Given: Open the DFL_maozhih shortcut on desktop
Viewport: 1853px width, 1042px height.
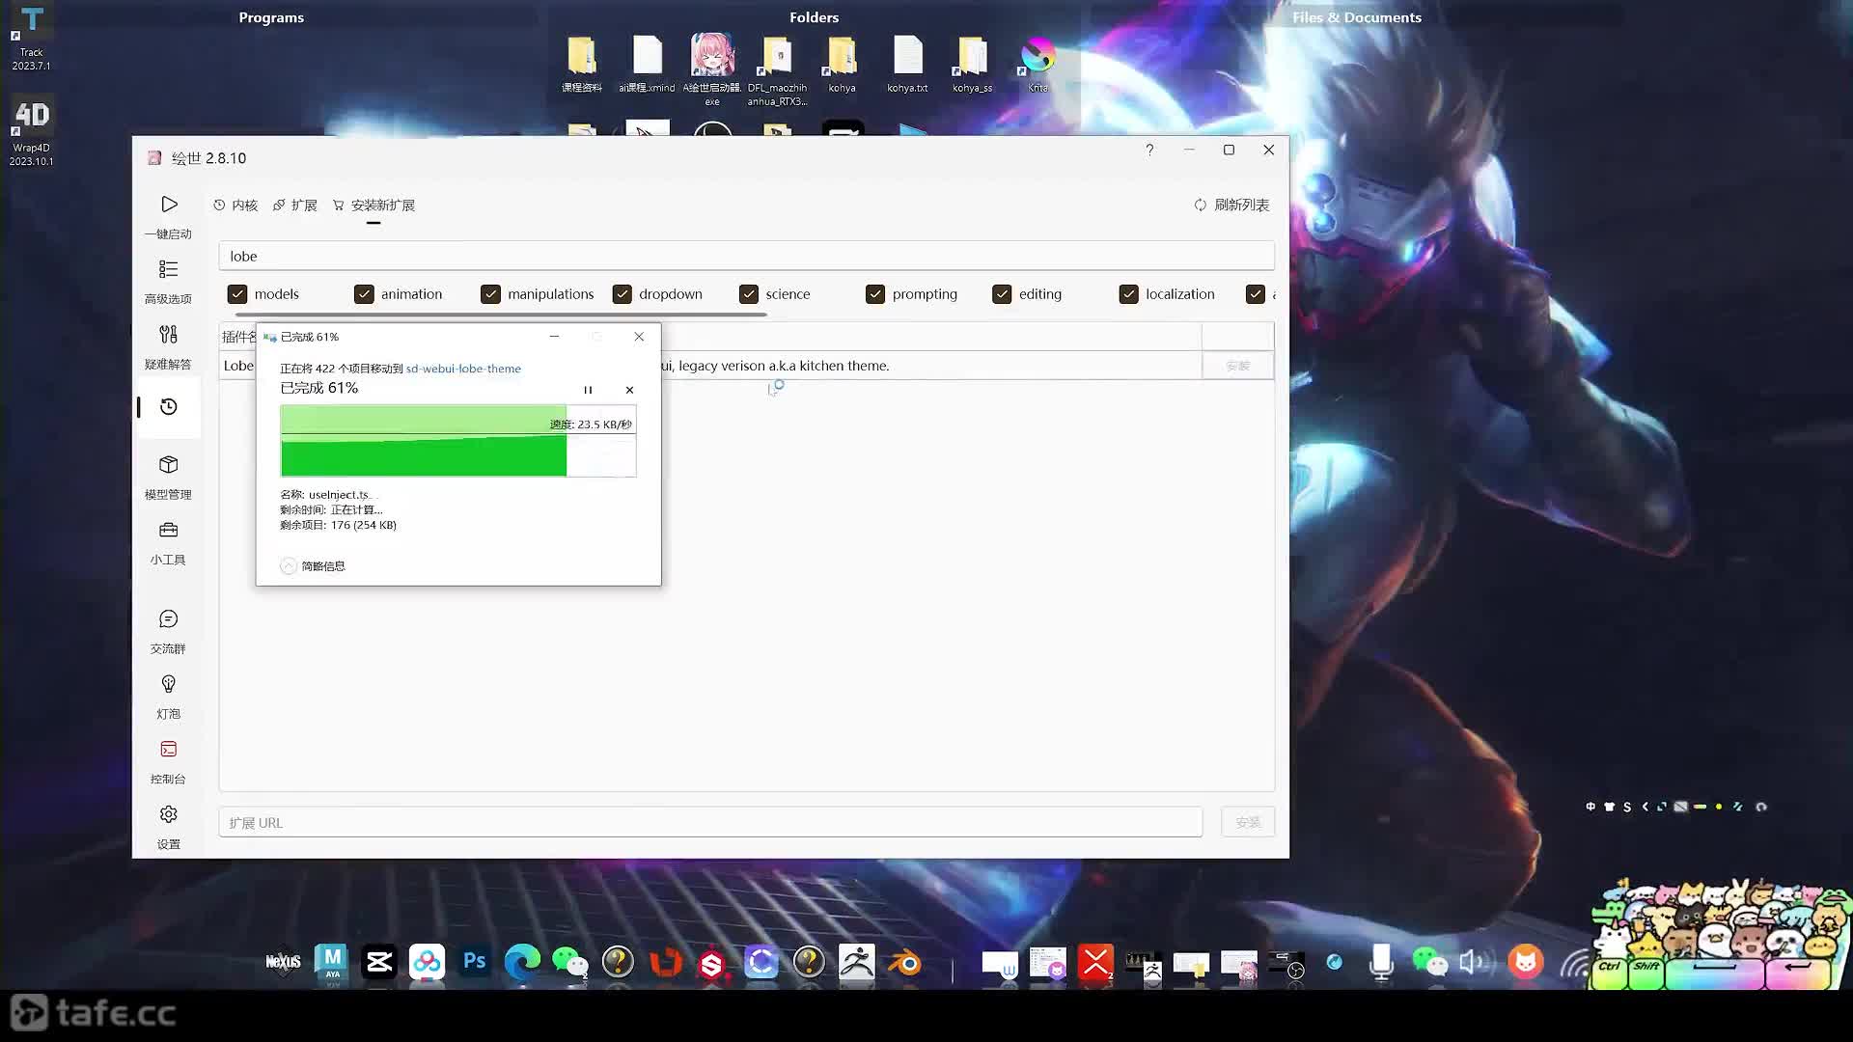Looking at the screenshot, I should click(777, 70).
